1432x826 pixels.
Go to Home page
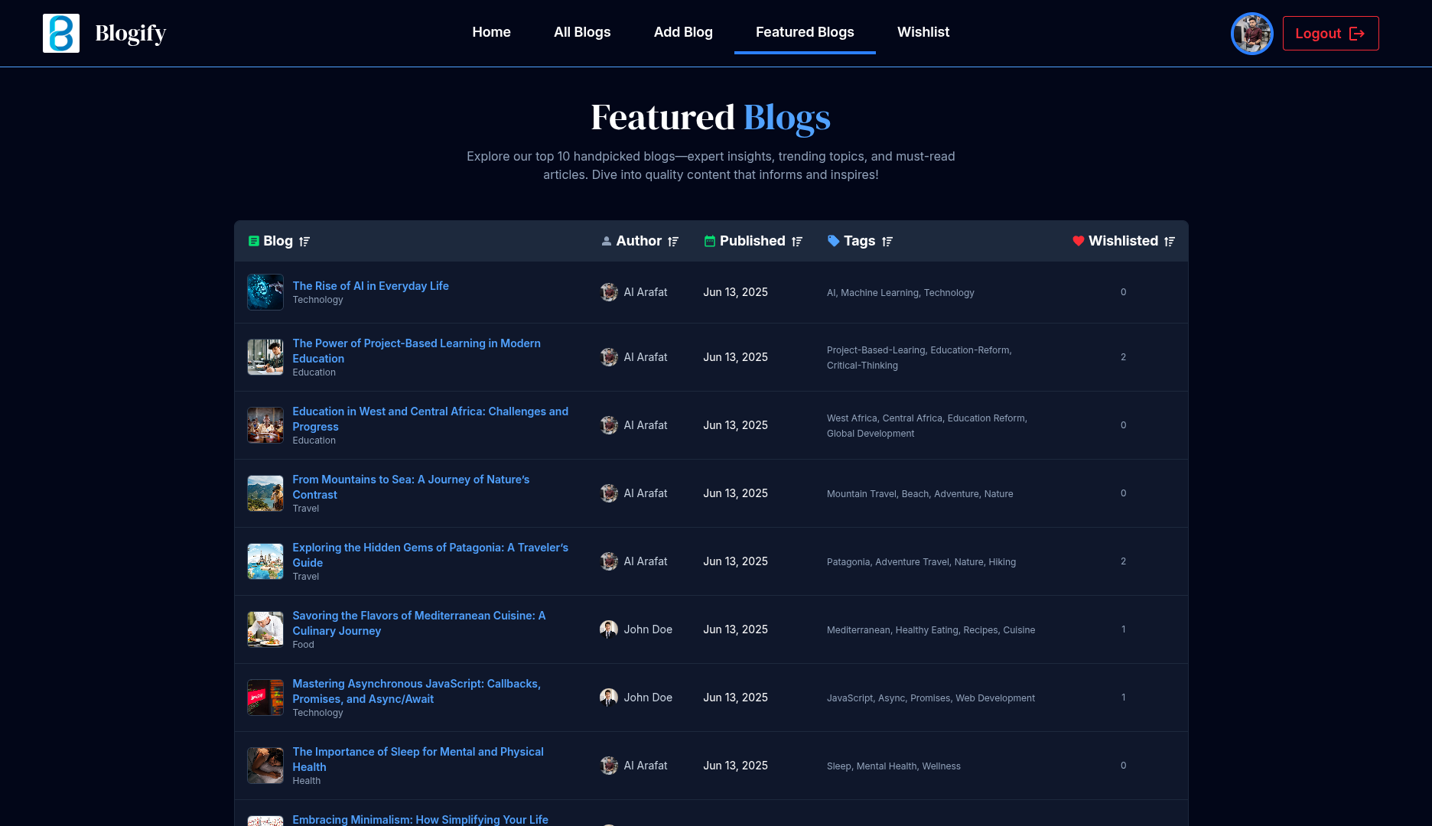coord(491,32)
